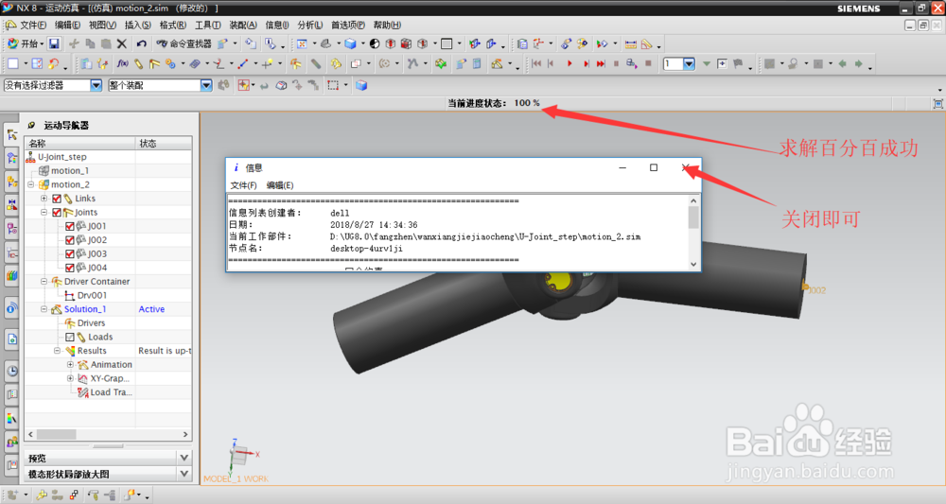Expand the Links node in the tree

pos(44,199)
